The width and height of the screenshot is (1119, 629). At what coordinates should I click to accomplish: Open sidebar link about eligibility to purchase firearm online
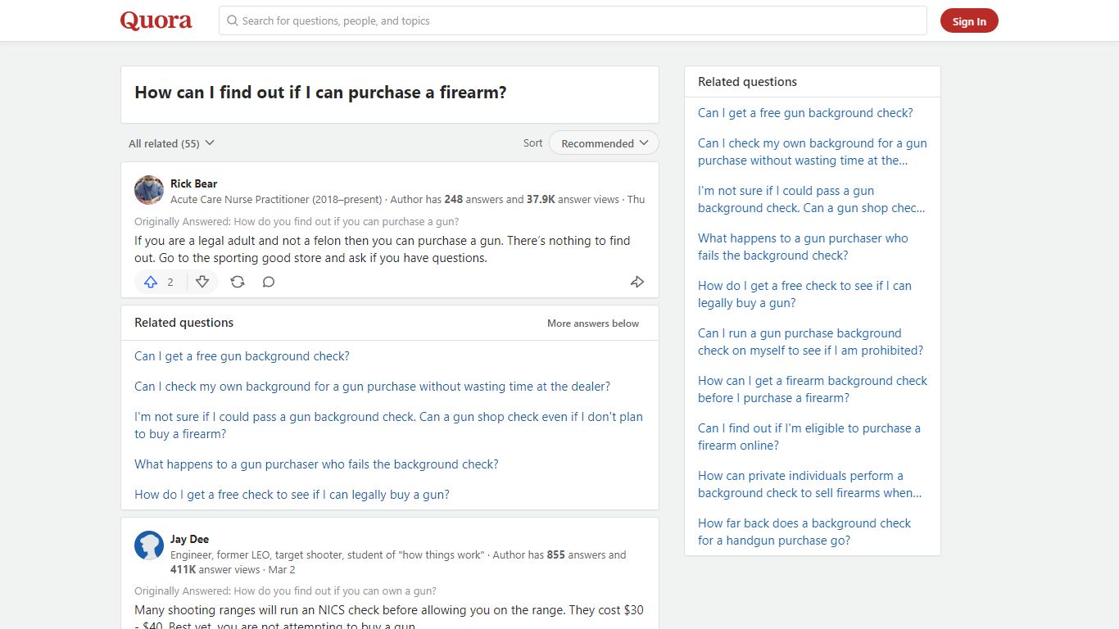tap(809, 437)
